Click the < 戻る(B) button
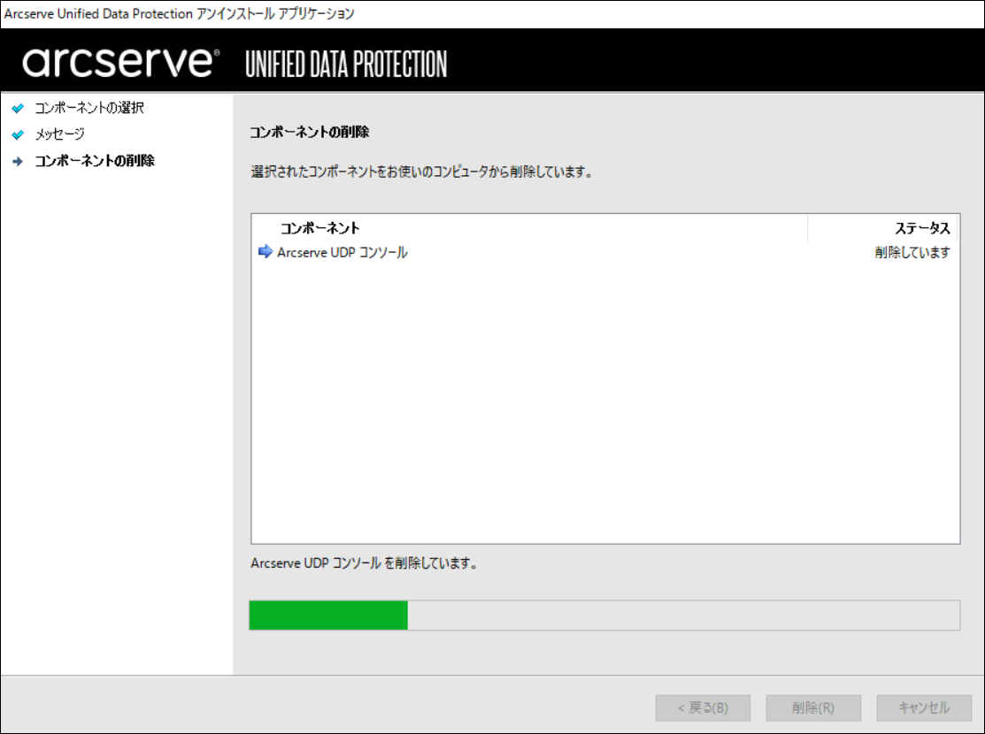 703,707
